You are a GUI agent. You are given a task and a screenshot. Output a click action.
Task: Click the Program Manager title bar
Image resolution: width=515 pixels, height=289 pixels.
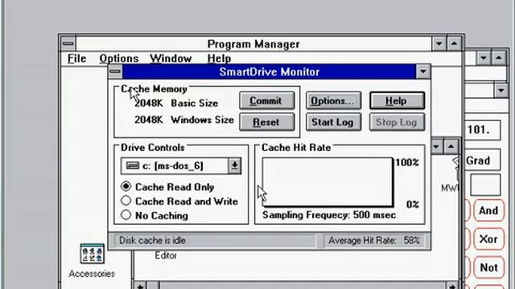coord(253,43)
